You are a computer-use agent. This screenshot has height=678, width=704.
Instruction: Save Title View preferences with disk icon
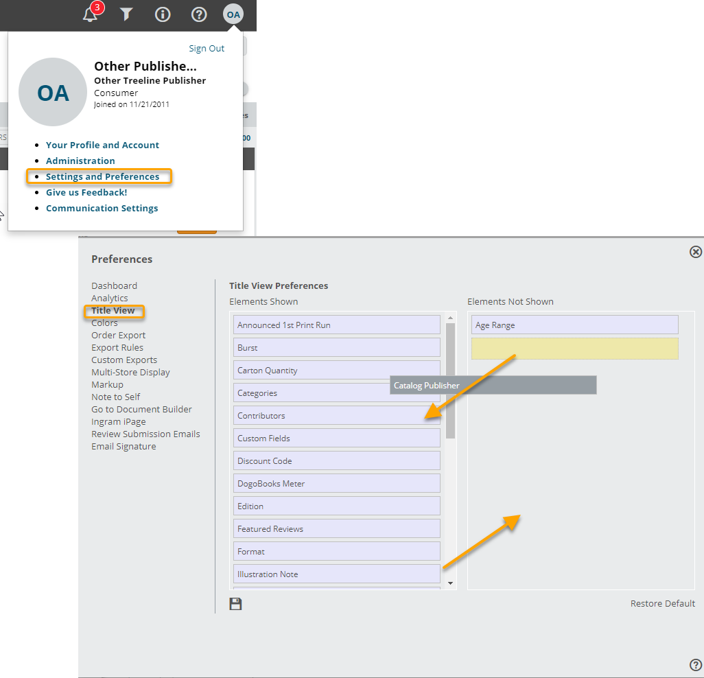(236, 604)
